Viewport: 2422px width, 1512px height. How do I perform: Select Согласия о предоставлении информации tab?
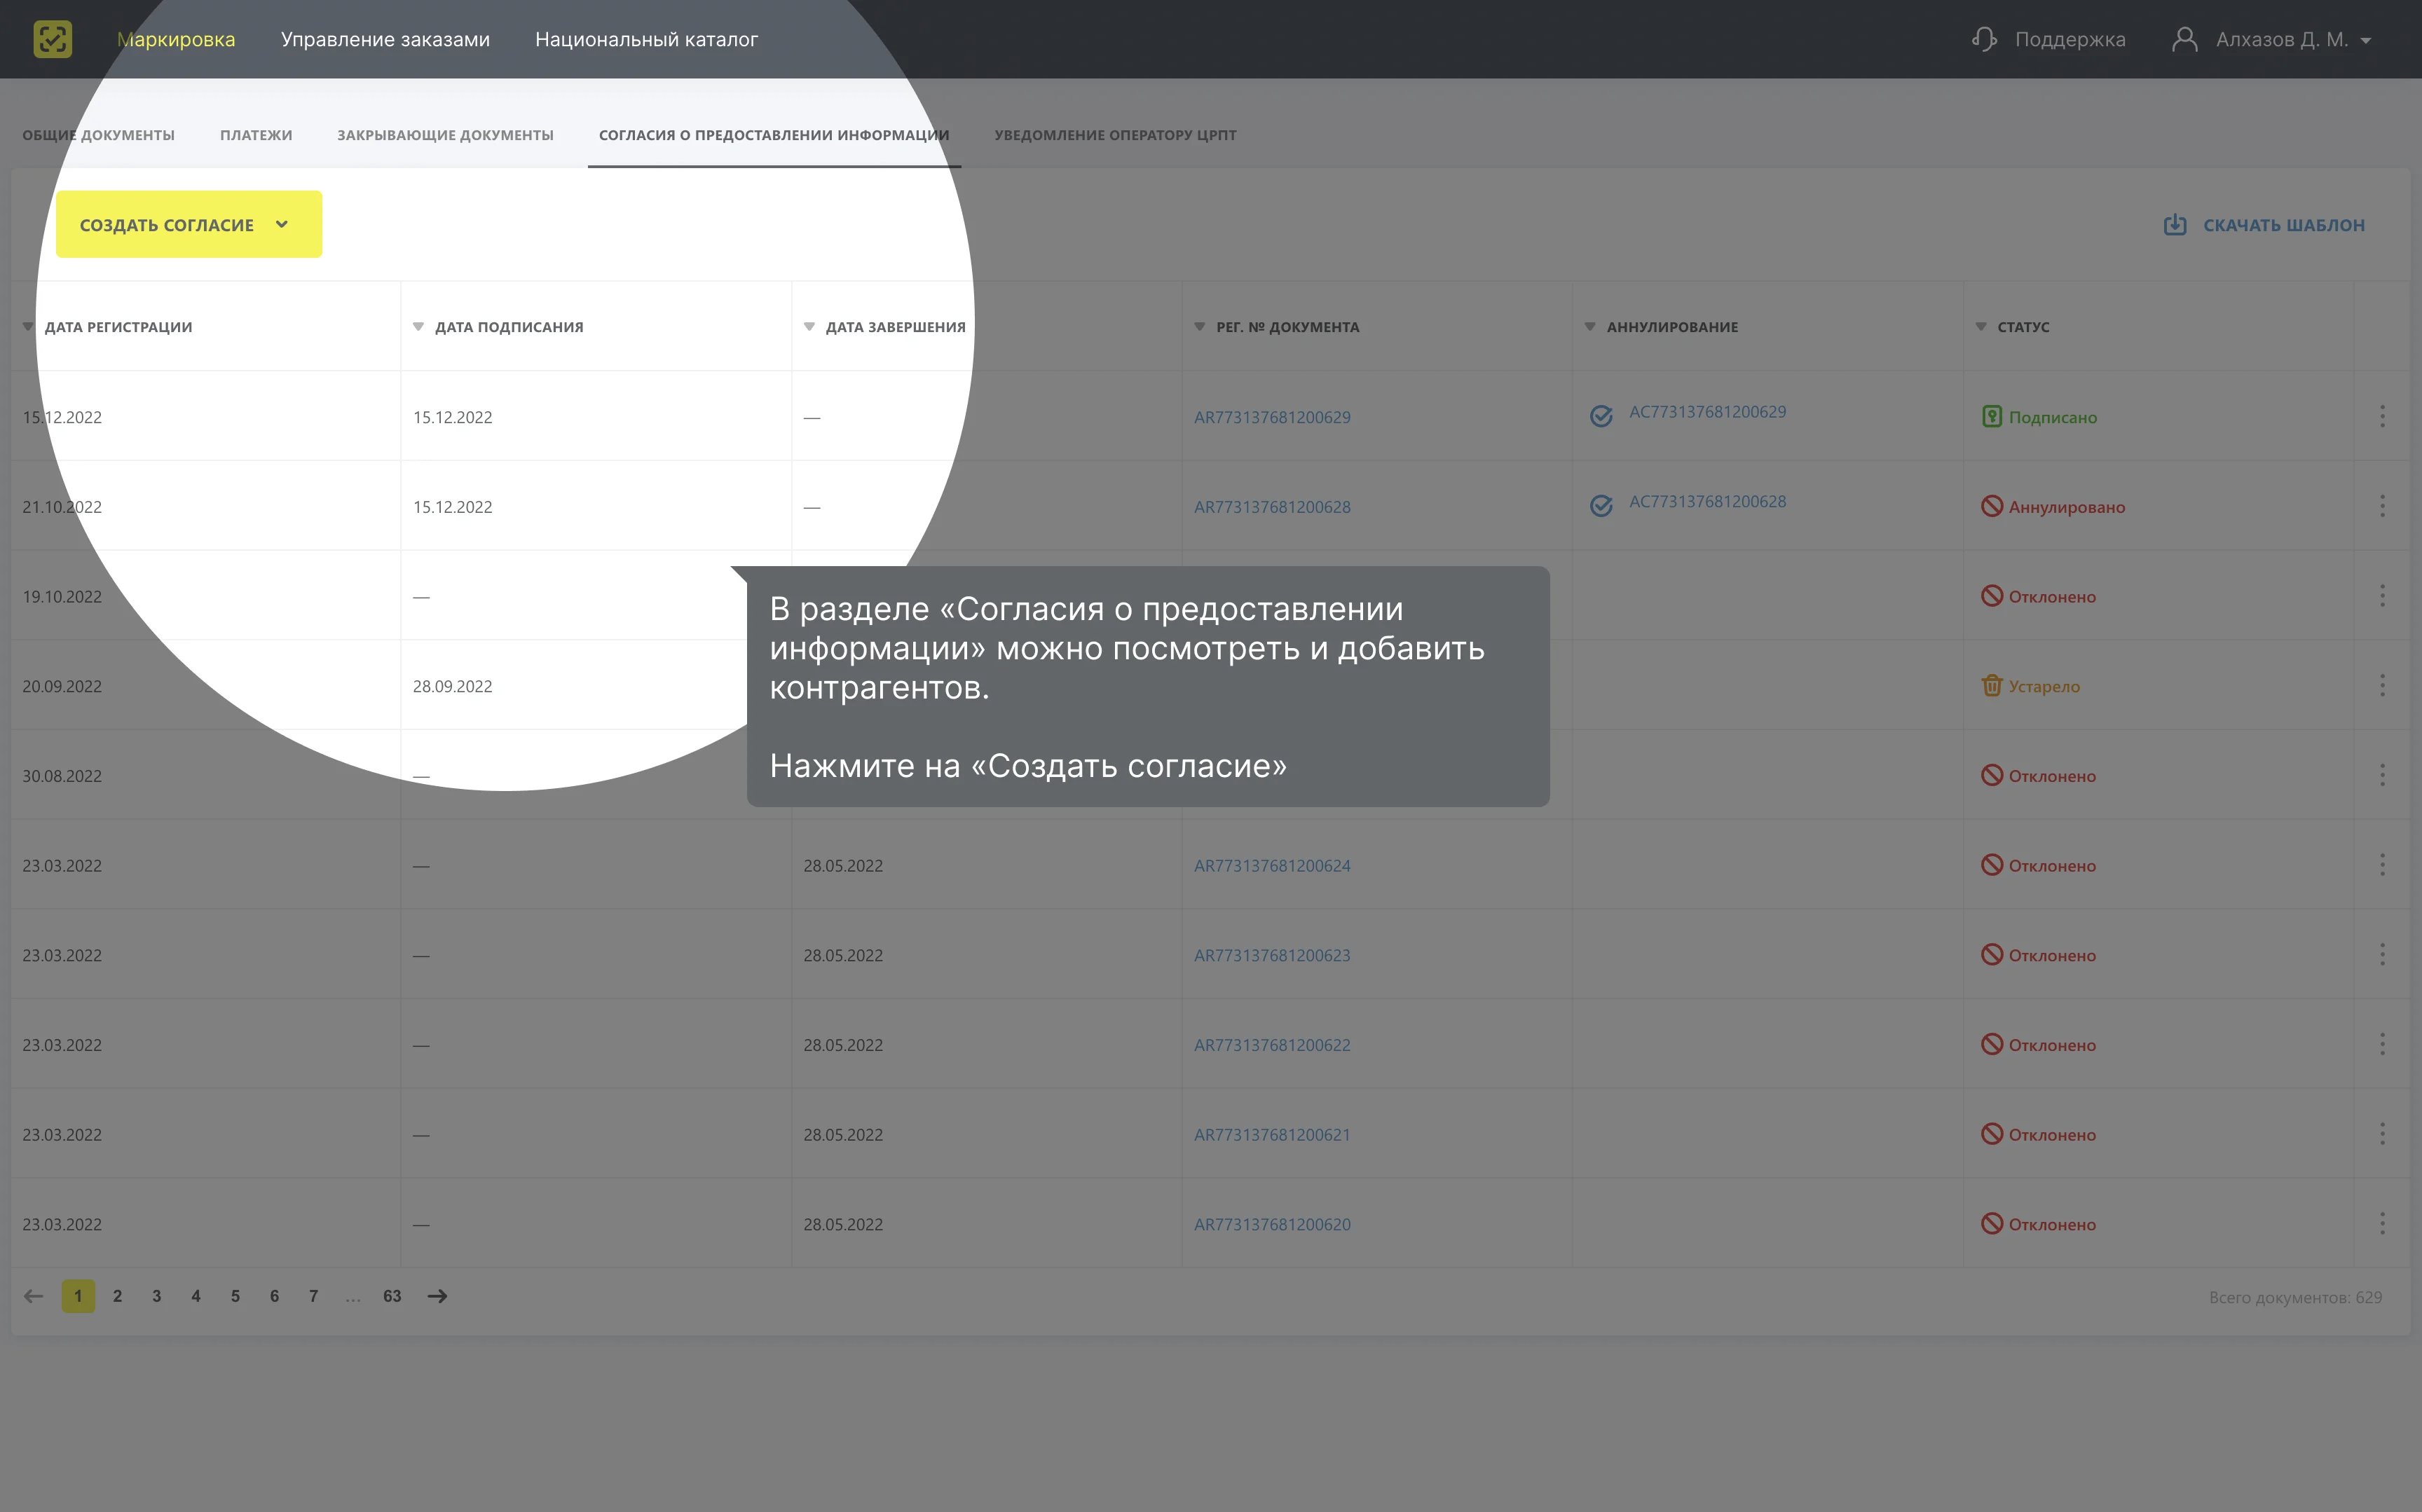pyautogui.click(x=774, y=135)
